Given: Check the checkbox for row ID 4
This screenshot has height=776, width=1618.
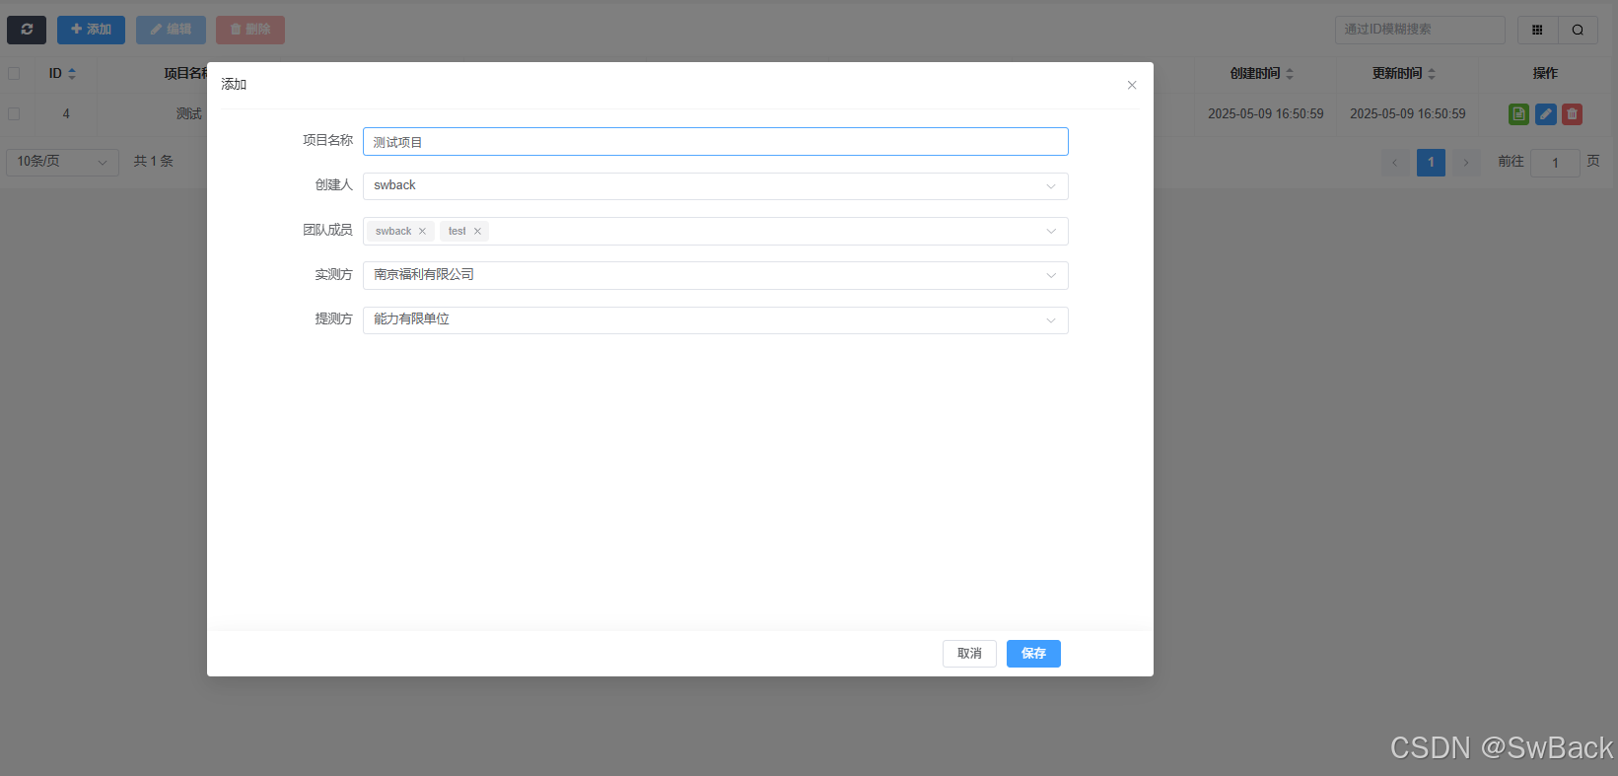Looking at the screenshot, I should (14, 114).
